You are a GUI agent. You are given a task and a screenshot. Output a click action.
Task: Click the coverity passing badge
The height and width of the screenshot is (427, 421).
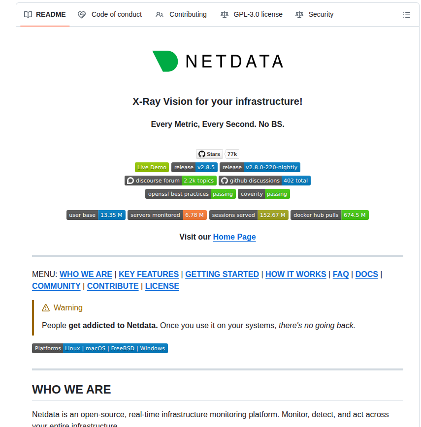click(x=264, y=193)
